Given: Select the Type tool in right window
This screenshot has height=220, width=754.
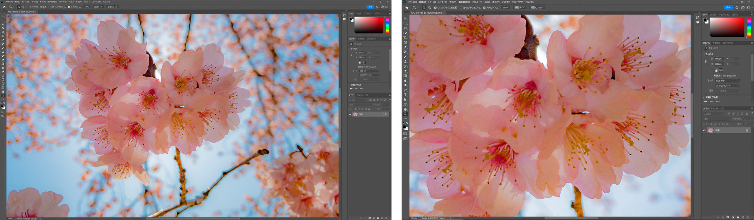Looking at the screenshot, I should pos(405,95).
